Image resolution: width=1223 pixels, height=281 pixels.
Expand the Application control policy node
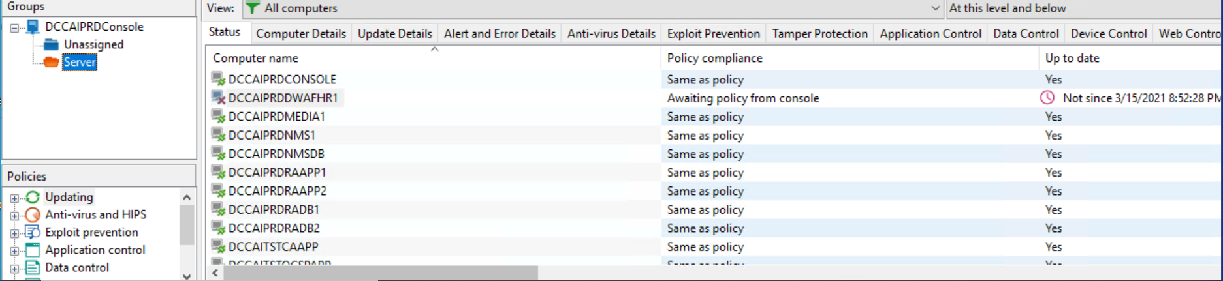[14, 250]
